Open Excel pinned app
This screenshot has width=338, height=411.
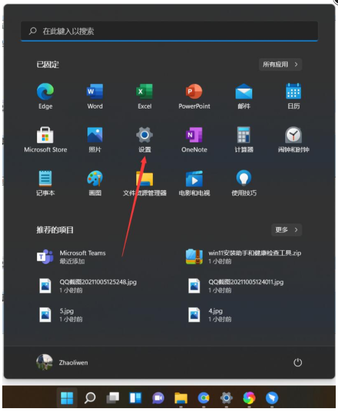[x=144, y=96]
